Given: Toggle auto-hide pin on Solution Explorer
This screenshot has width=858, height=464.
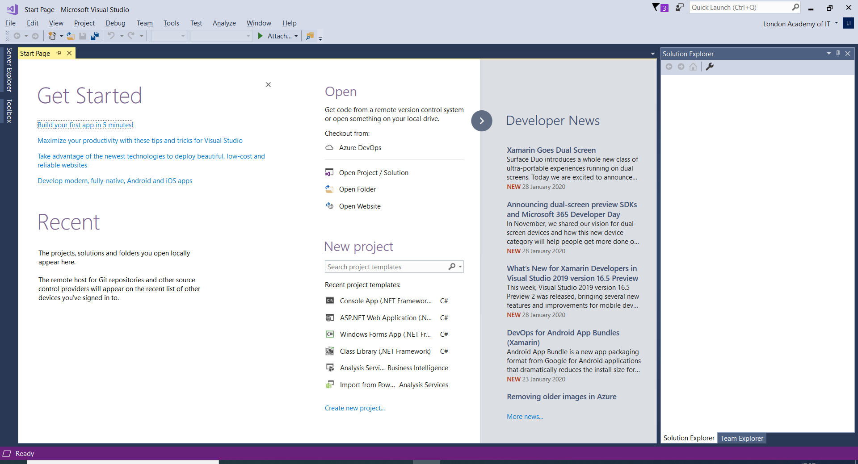Looking at the screenshot, I should [x=838, y=54].
